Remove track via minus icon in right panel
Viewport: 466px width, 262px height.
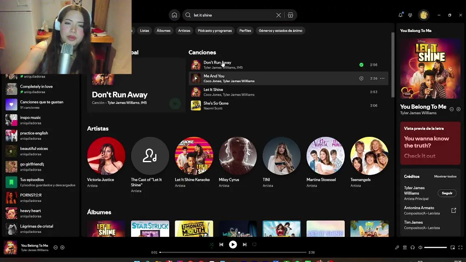452,109
